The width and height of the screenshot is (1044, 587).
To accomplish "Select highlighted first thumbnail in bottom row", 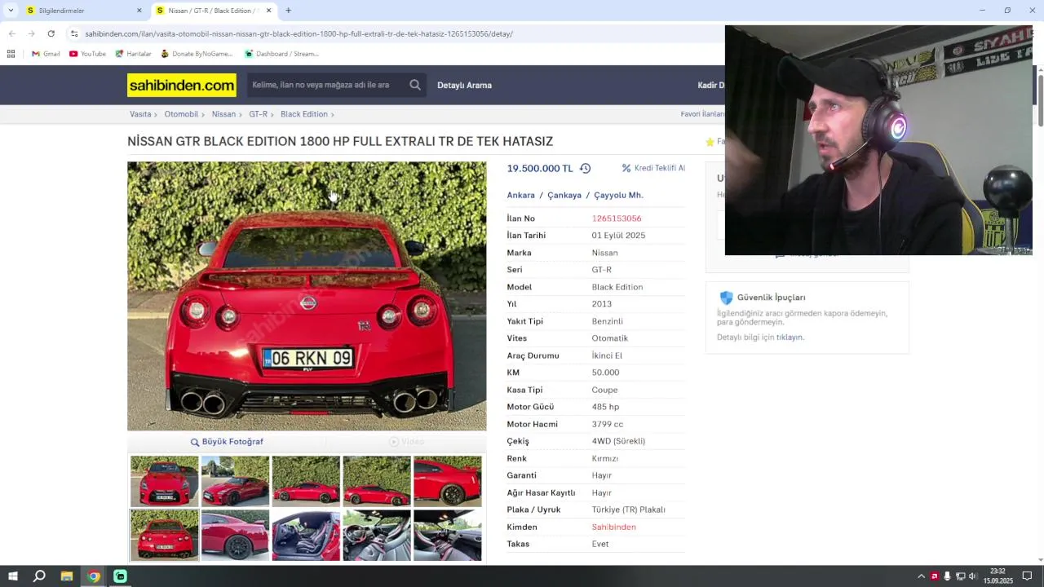I will tap(165, 535).
